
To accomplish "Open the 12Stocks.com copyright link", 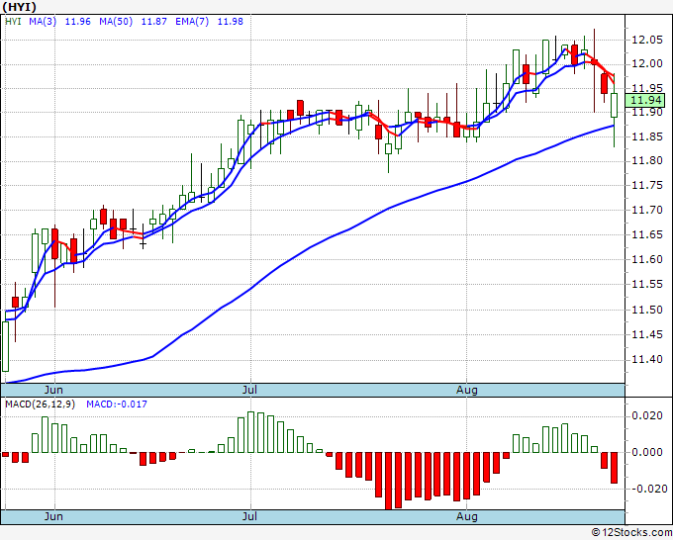I will point(631,532).
